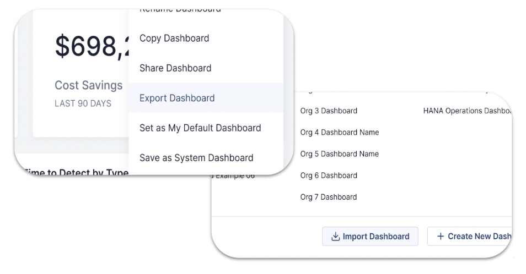The height and width of the screenshot is (274, 526).
Task: Select Set as My Default Dashboard
Action: point(206,128)
